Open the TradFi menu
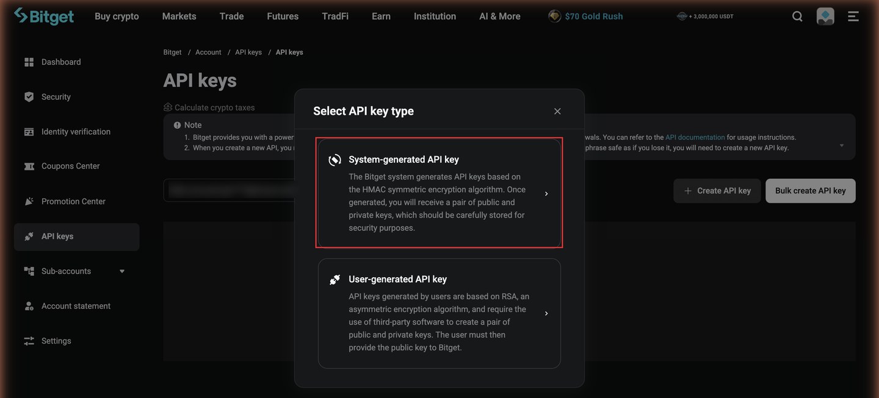Screen dimensions: 879x398 [x=335, y=16]
